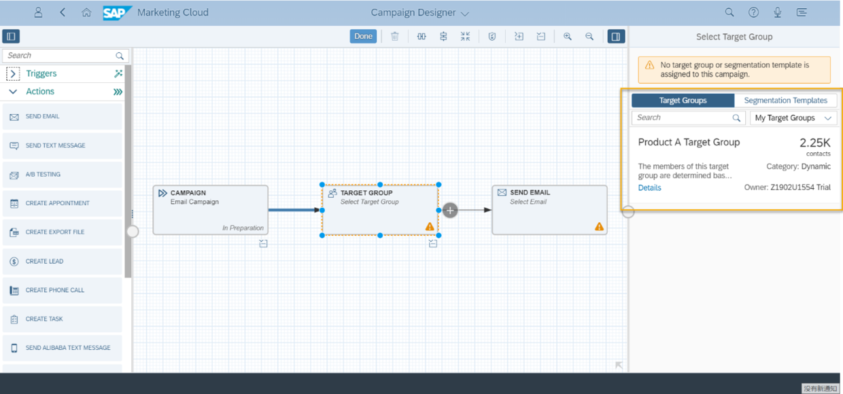Go back using the back arrow
The height and width of the screenshot is (394, 843).
[x=63, y=12]
